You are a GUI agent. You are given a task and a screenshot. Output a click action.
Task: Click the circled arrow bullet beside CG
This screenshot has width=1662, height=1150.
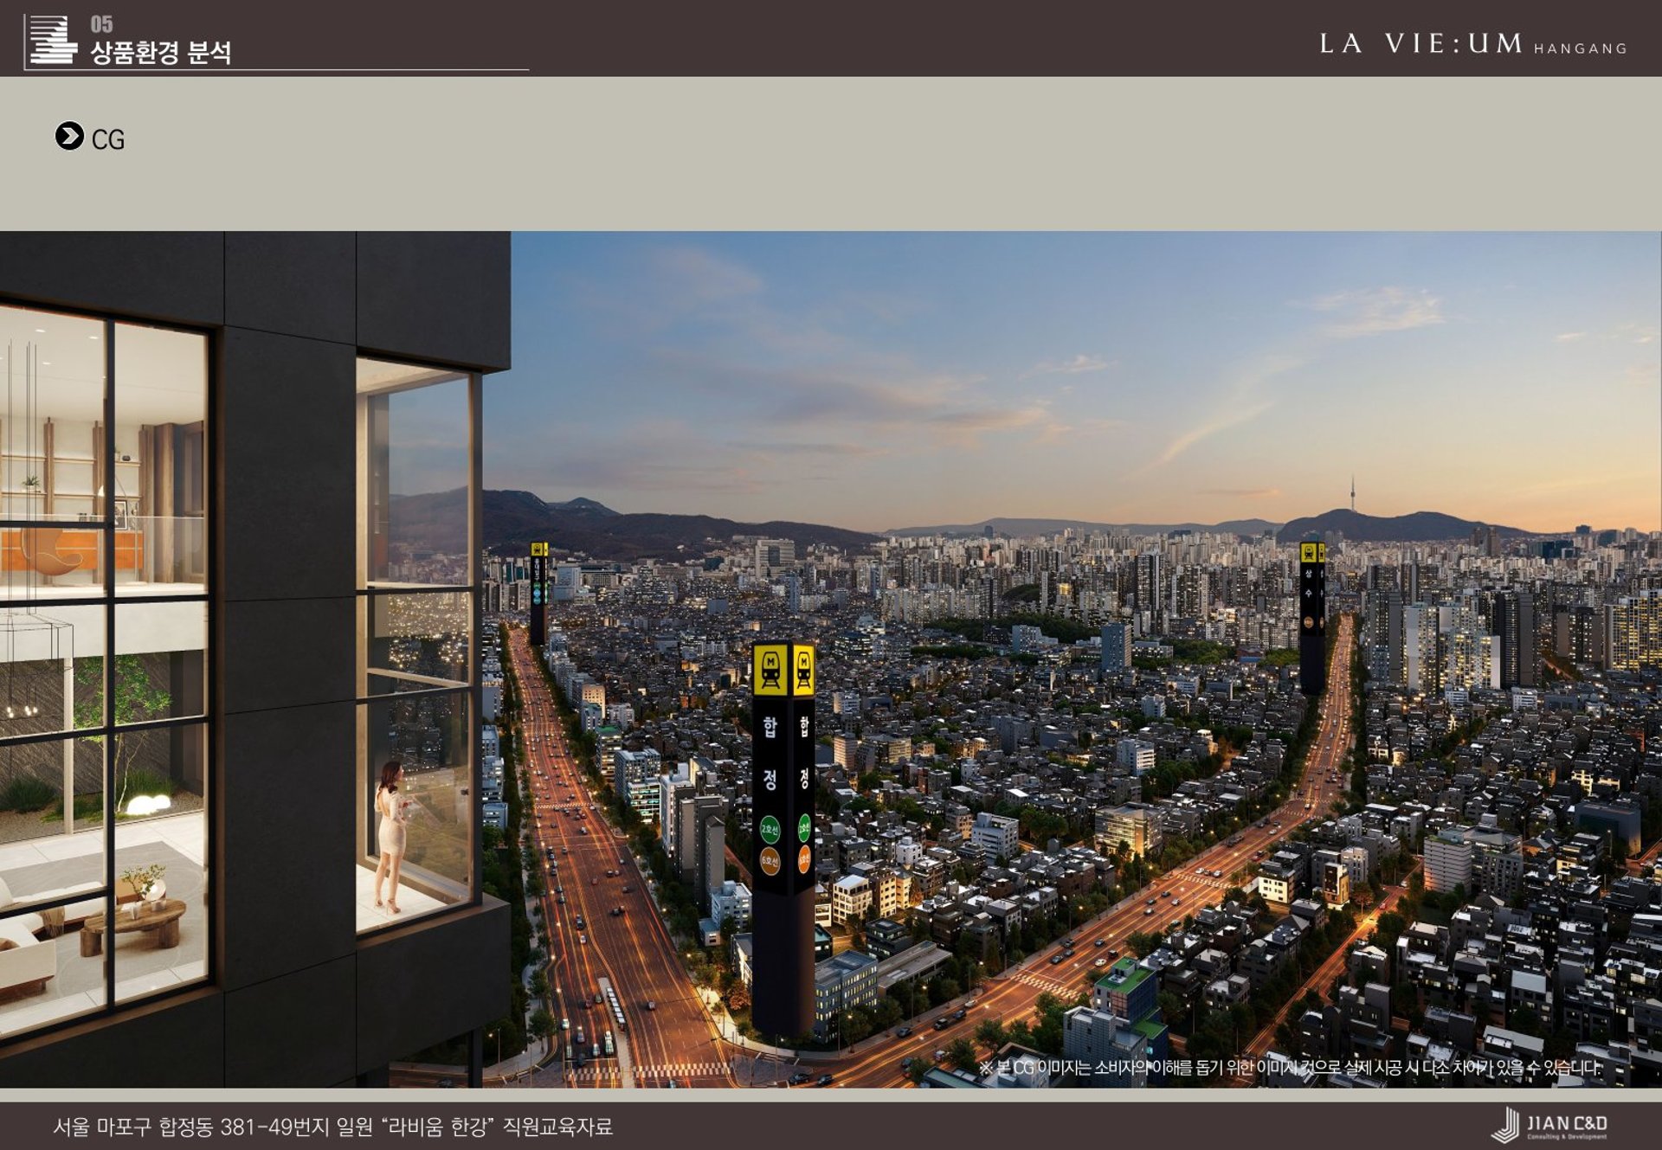coord(69,136)
